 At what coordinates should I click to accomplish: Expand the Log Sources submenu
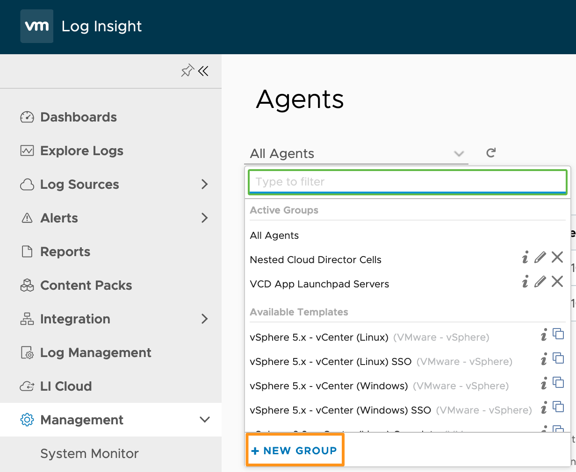(204, 184)
